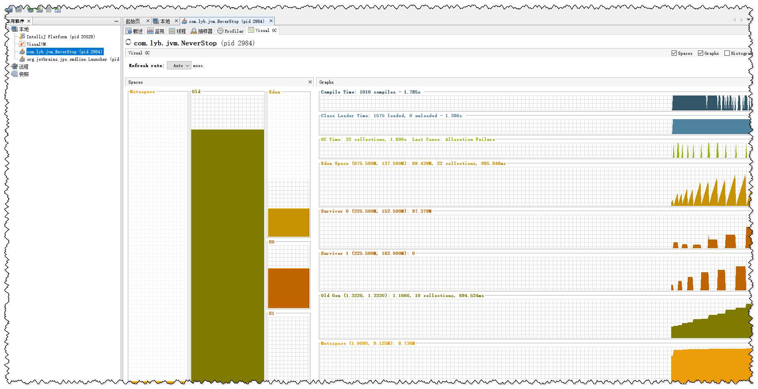This screenshot has width=758, height=389.
Task: Click the 本地 computer icon in the tree
Action: pyautogui.click(x=15, y=29)
